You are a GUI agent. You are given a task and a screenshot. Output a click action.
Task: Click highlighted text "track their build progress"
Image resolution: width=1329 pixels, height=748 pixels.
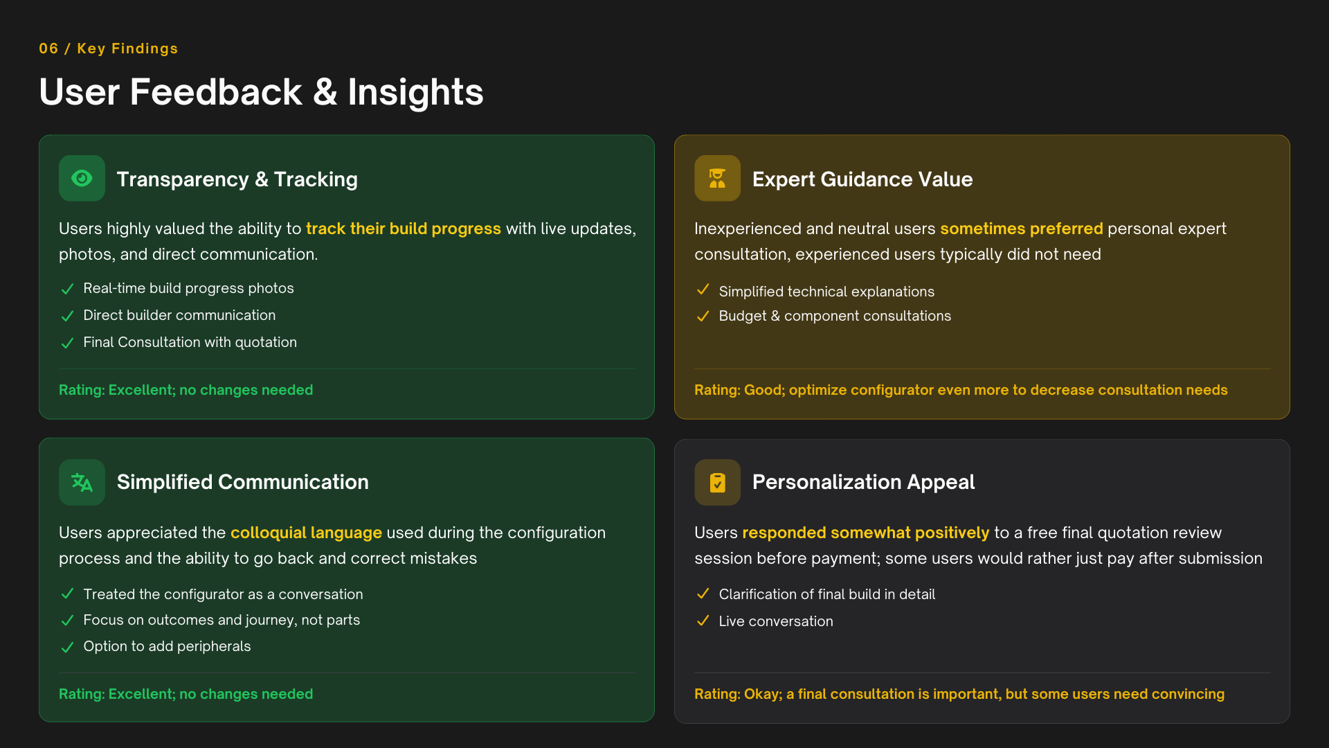(x=403, y=229)
